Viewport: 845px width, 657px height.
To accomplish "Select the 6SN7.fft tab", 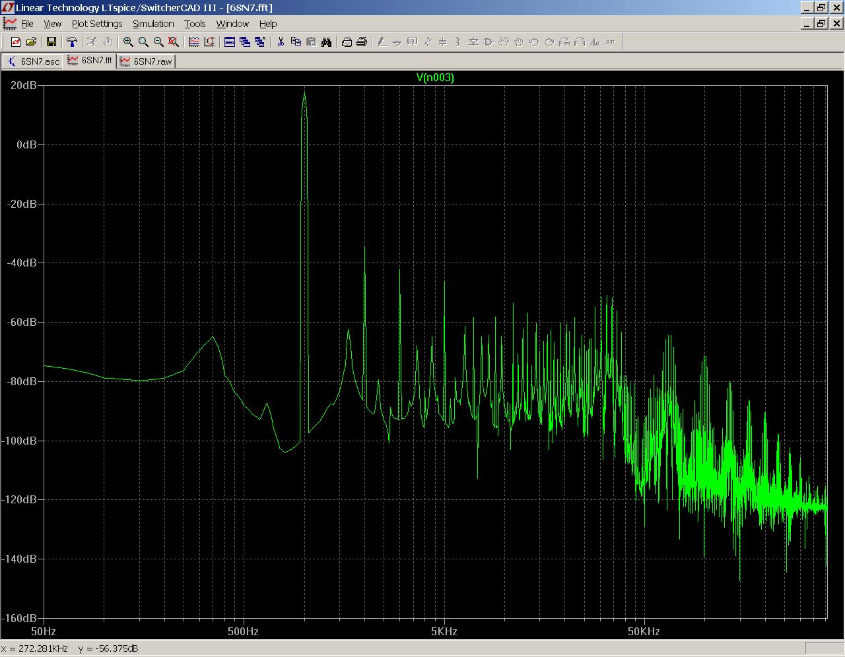I will tap(90, 61).
